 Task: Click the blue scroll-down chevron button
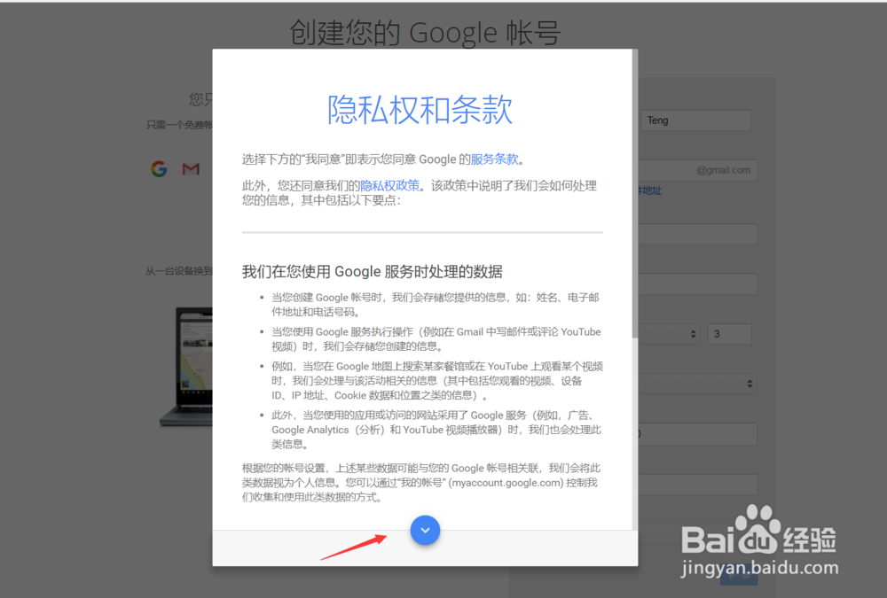tap(425, 530)
